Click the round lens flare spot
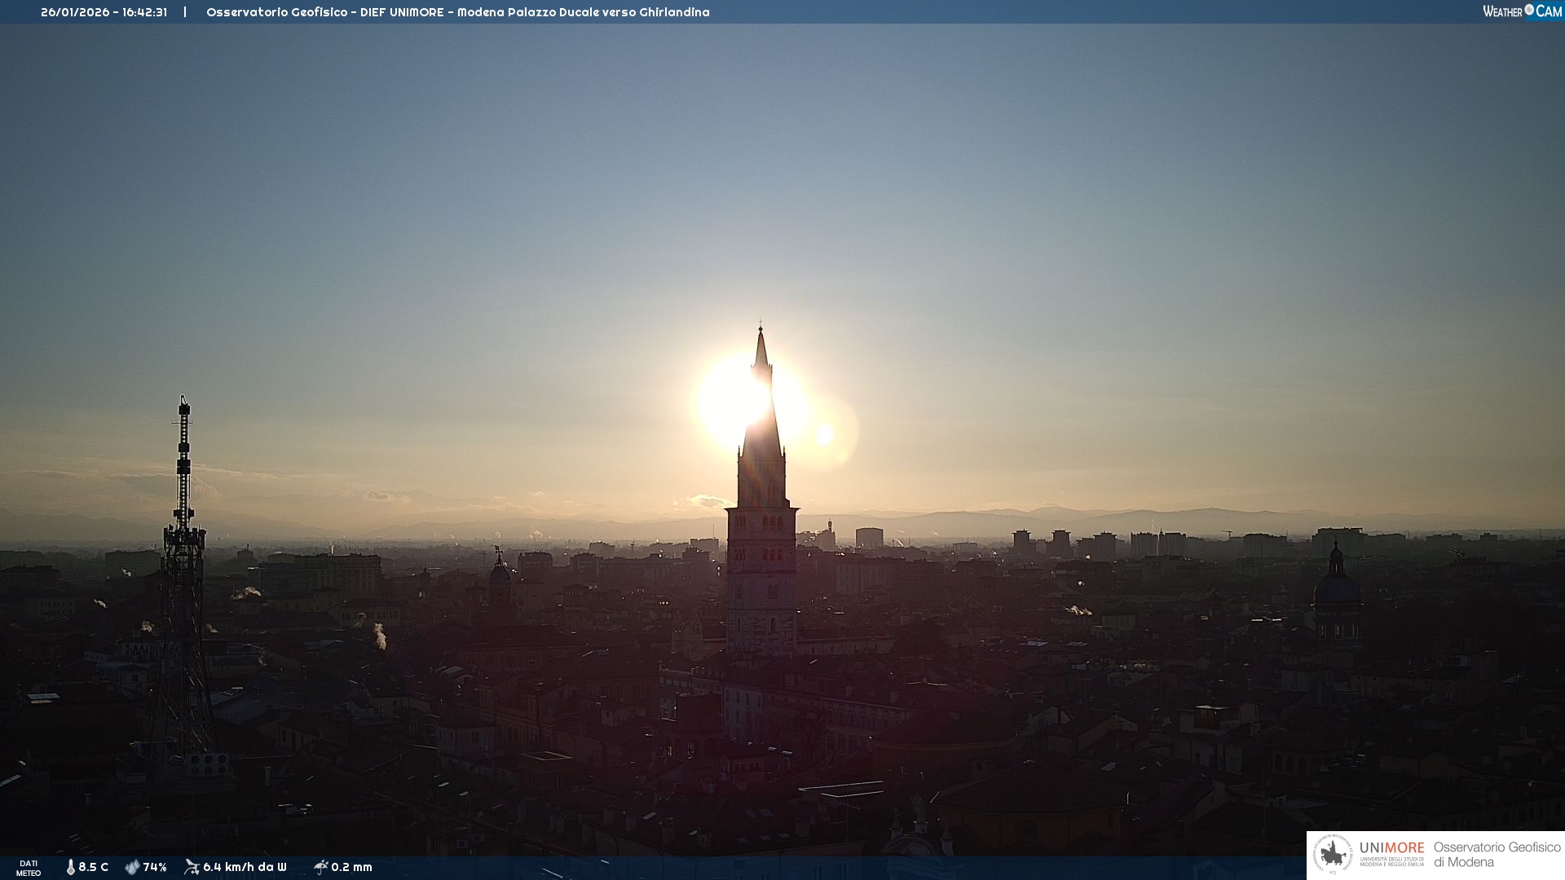The height and width of the screenshot is (880, 1565). tap(825, 434)
